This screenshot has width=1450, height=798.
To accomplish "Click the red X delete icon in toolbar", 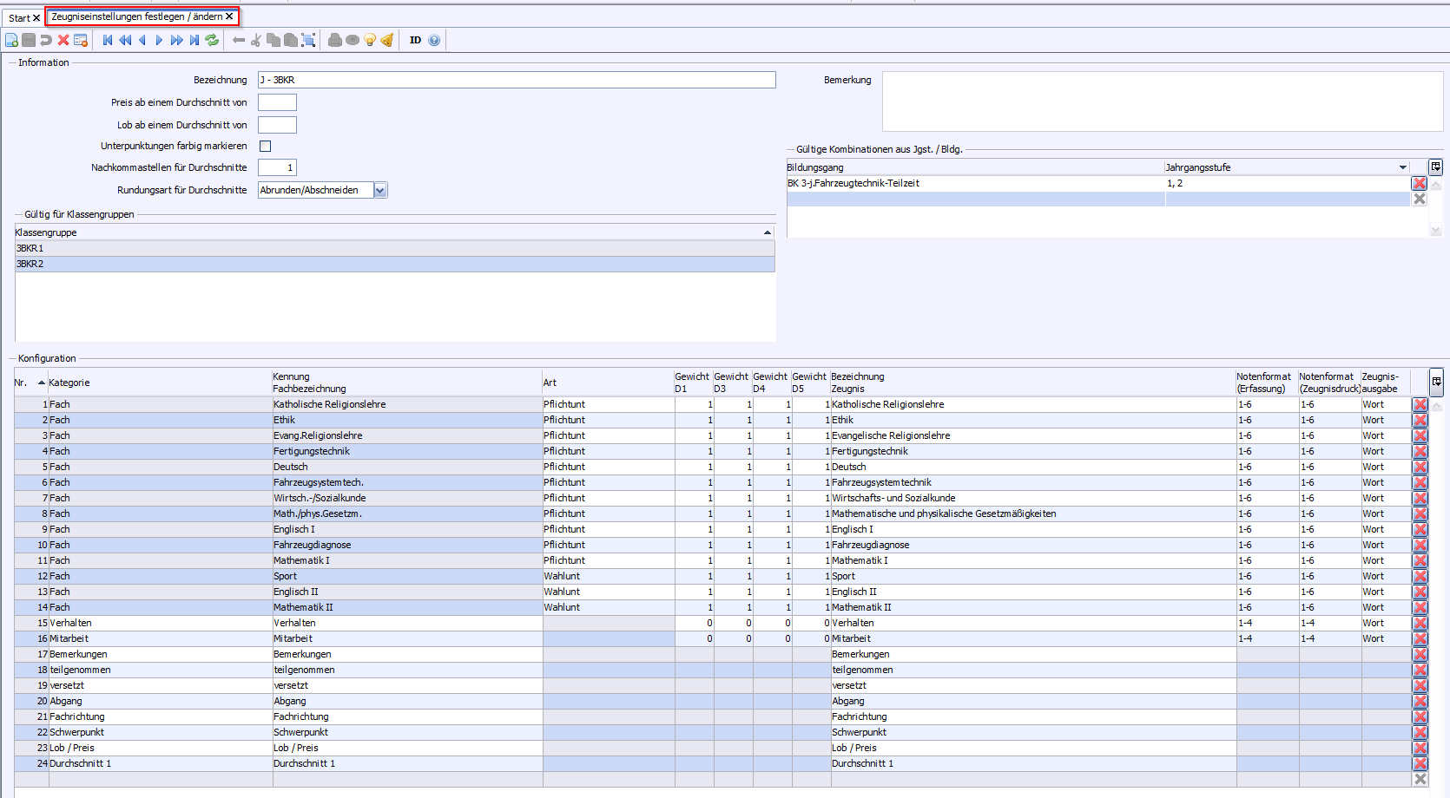I will (x=63, y=40).
